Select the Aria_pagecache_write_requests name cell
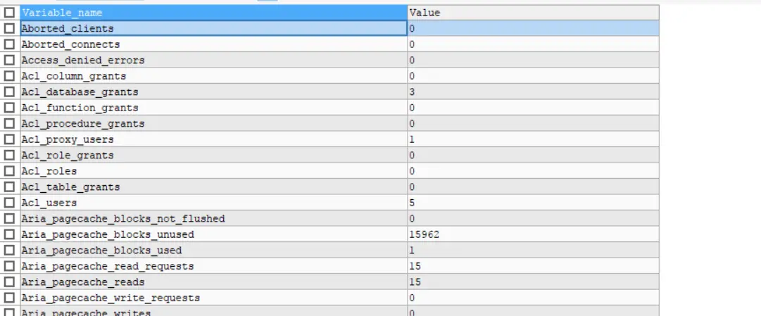 coord(213,298)
